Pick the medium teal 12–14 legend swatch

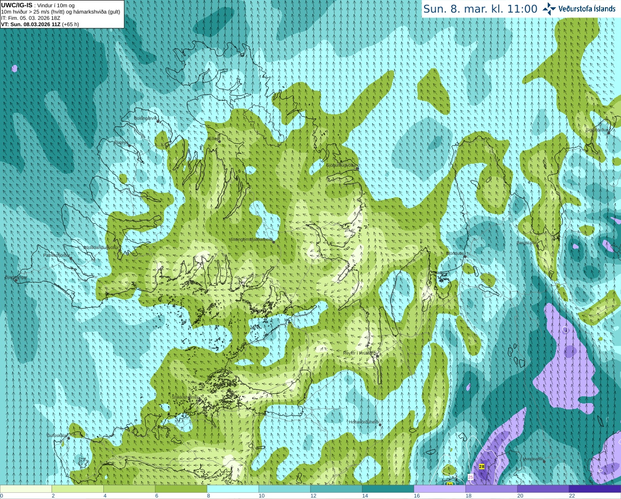336,489
